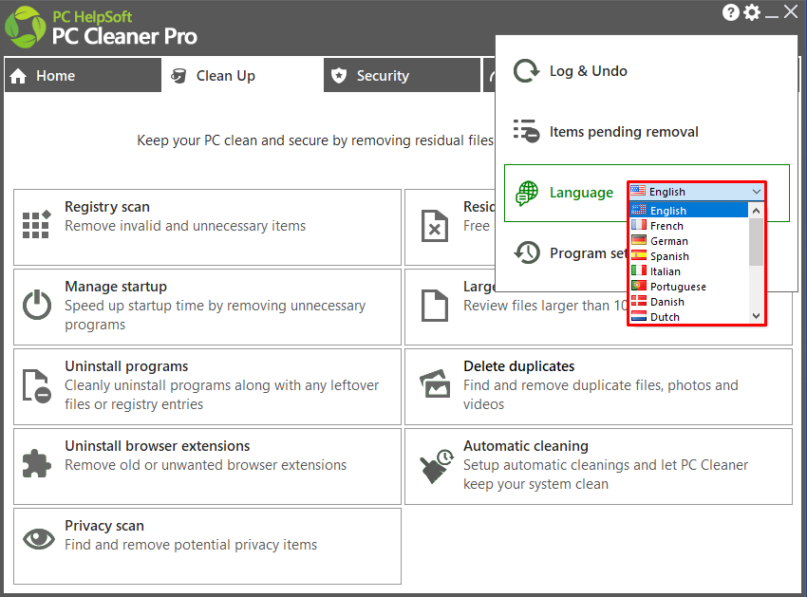The image size is (807, 597).
Task: Select the Portuguese flag icon
Action: pos(639,286)
